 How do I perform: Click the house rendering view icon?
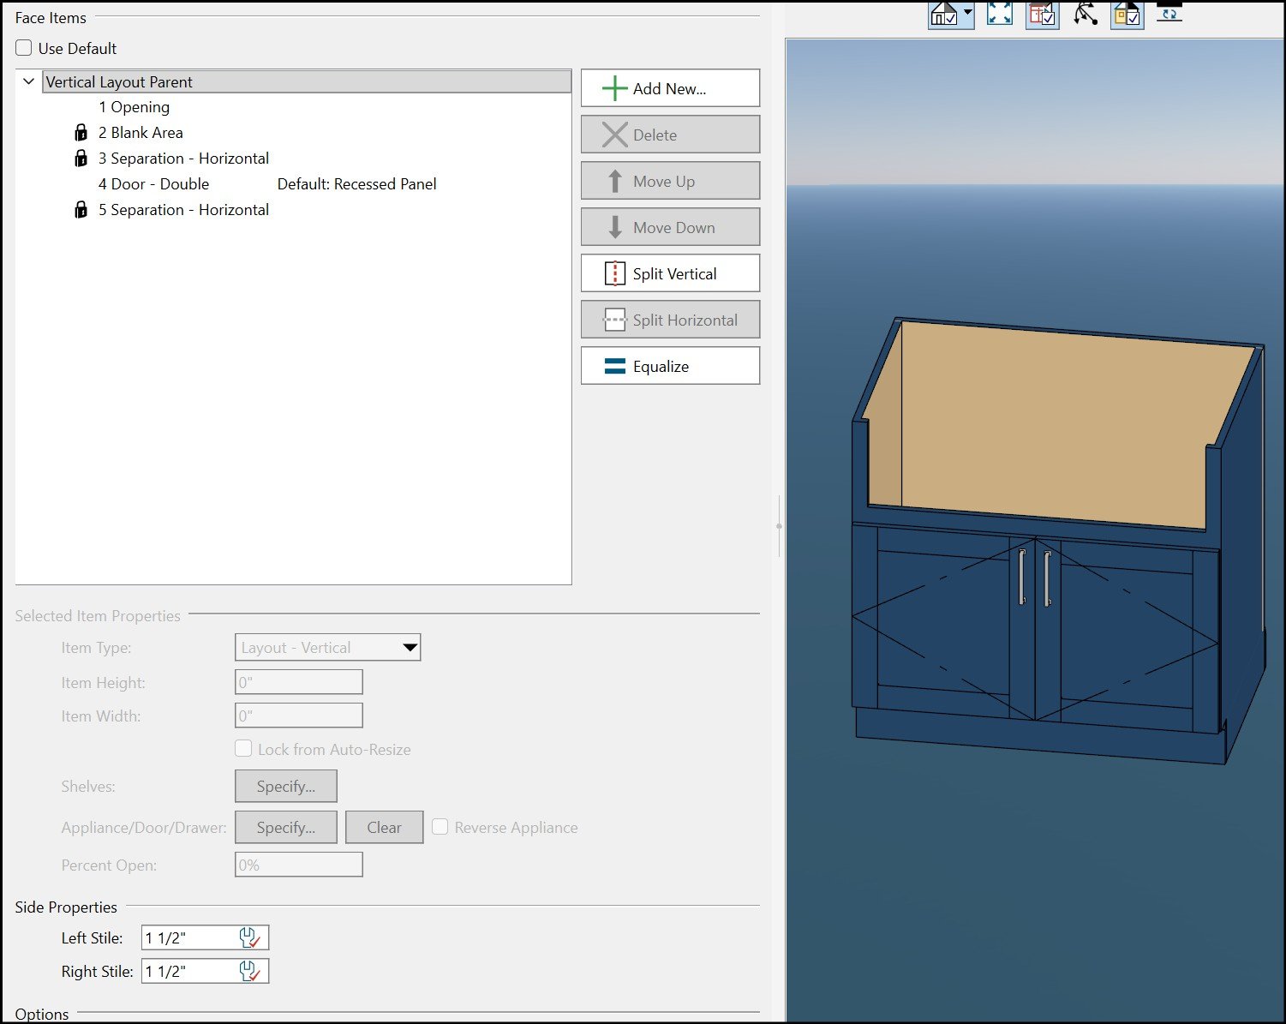(x=944, y=14)
